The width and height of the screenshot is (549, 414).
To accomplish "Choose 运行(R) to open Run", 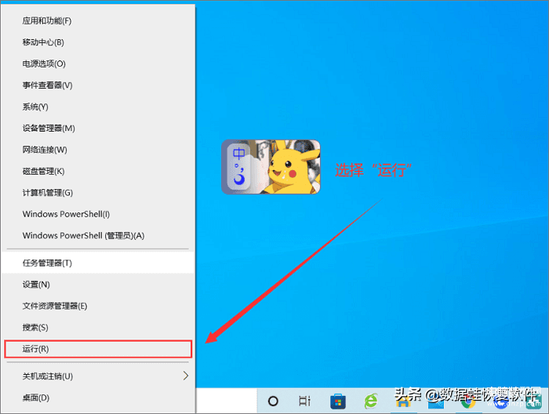I will point(98,349).
